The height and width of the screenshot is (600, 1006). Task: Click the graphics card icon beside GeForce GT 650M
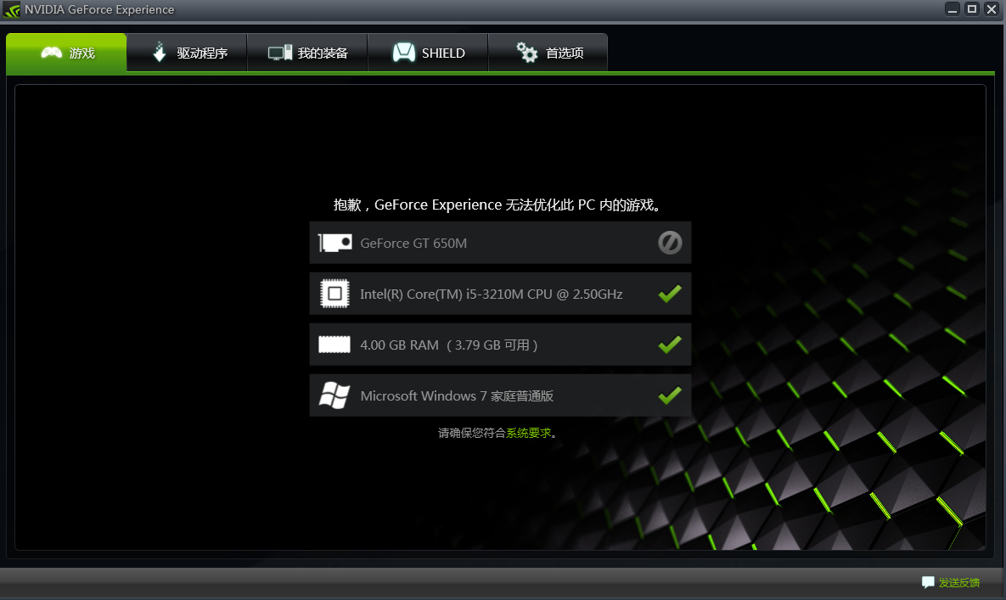pos(334,243)
